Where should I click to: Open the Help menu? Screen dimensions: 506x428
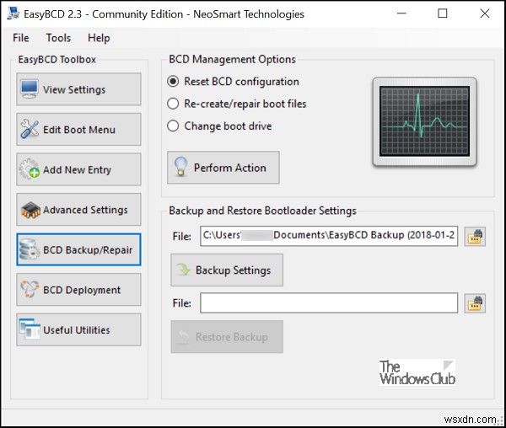(99, 38)
